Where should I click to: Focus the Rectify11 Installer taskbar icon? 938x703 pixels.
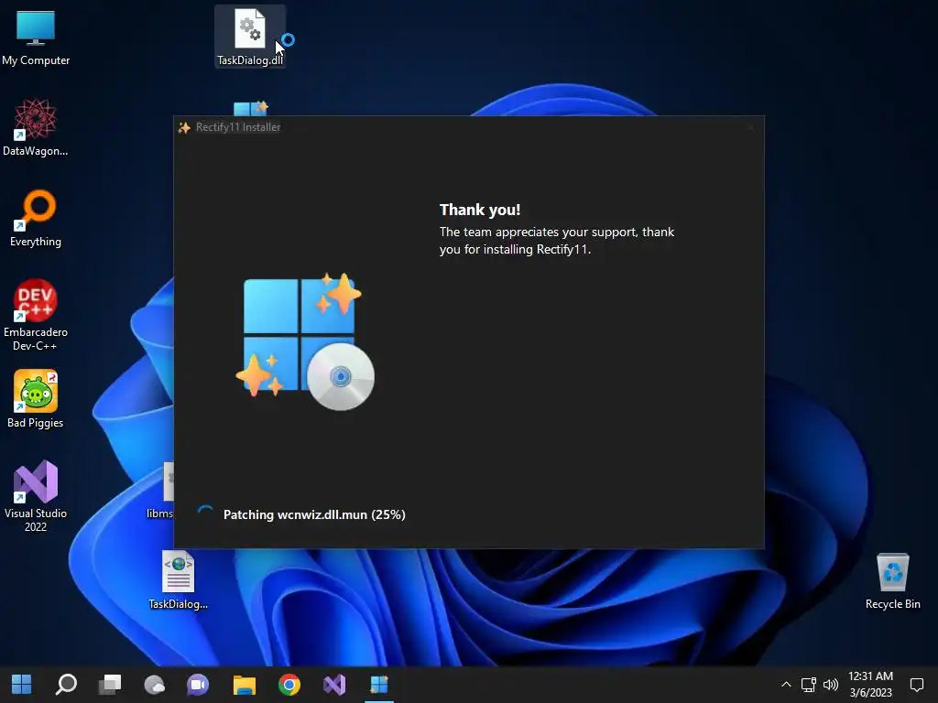(379, 685)
